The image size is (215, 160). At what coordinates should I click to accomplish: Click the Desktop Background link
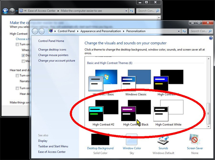[x=100, y=148]
